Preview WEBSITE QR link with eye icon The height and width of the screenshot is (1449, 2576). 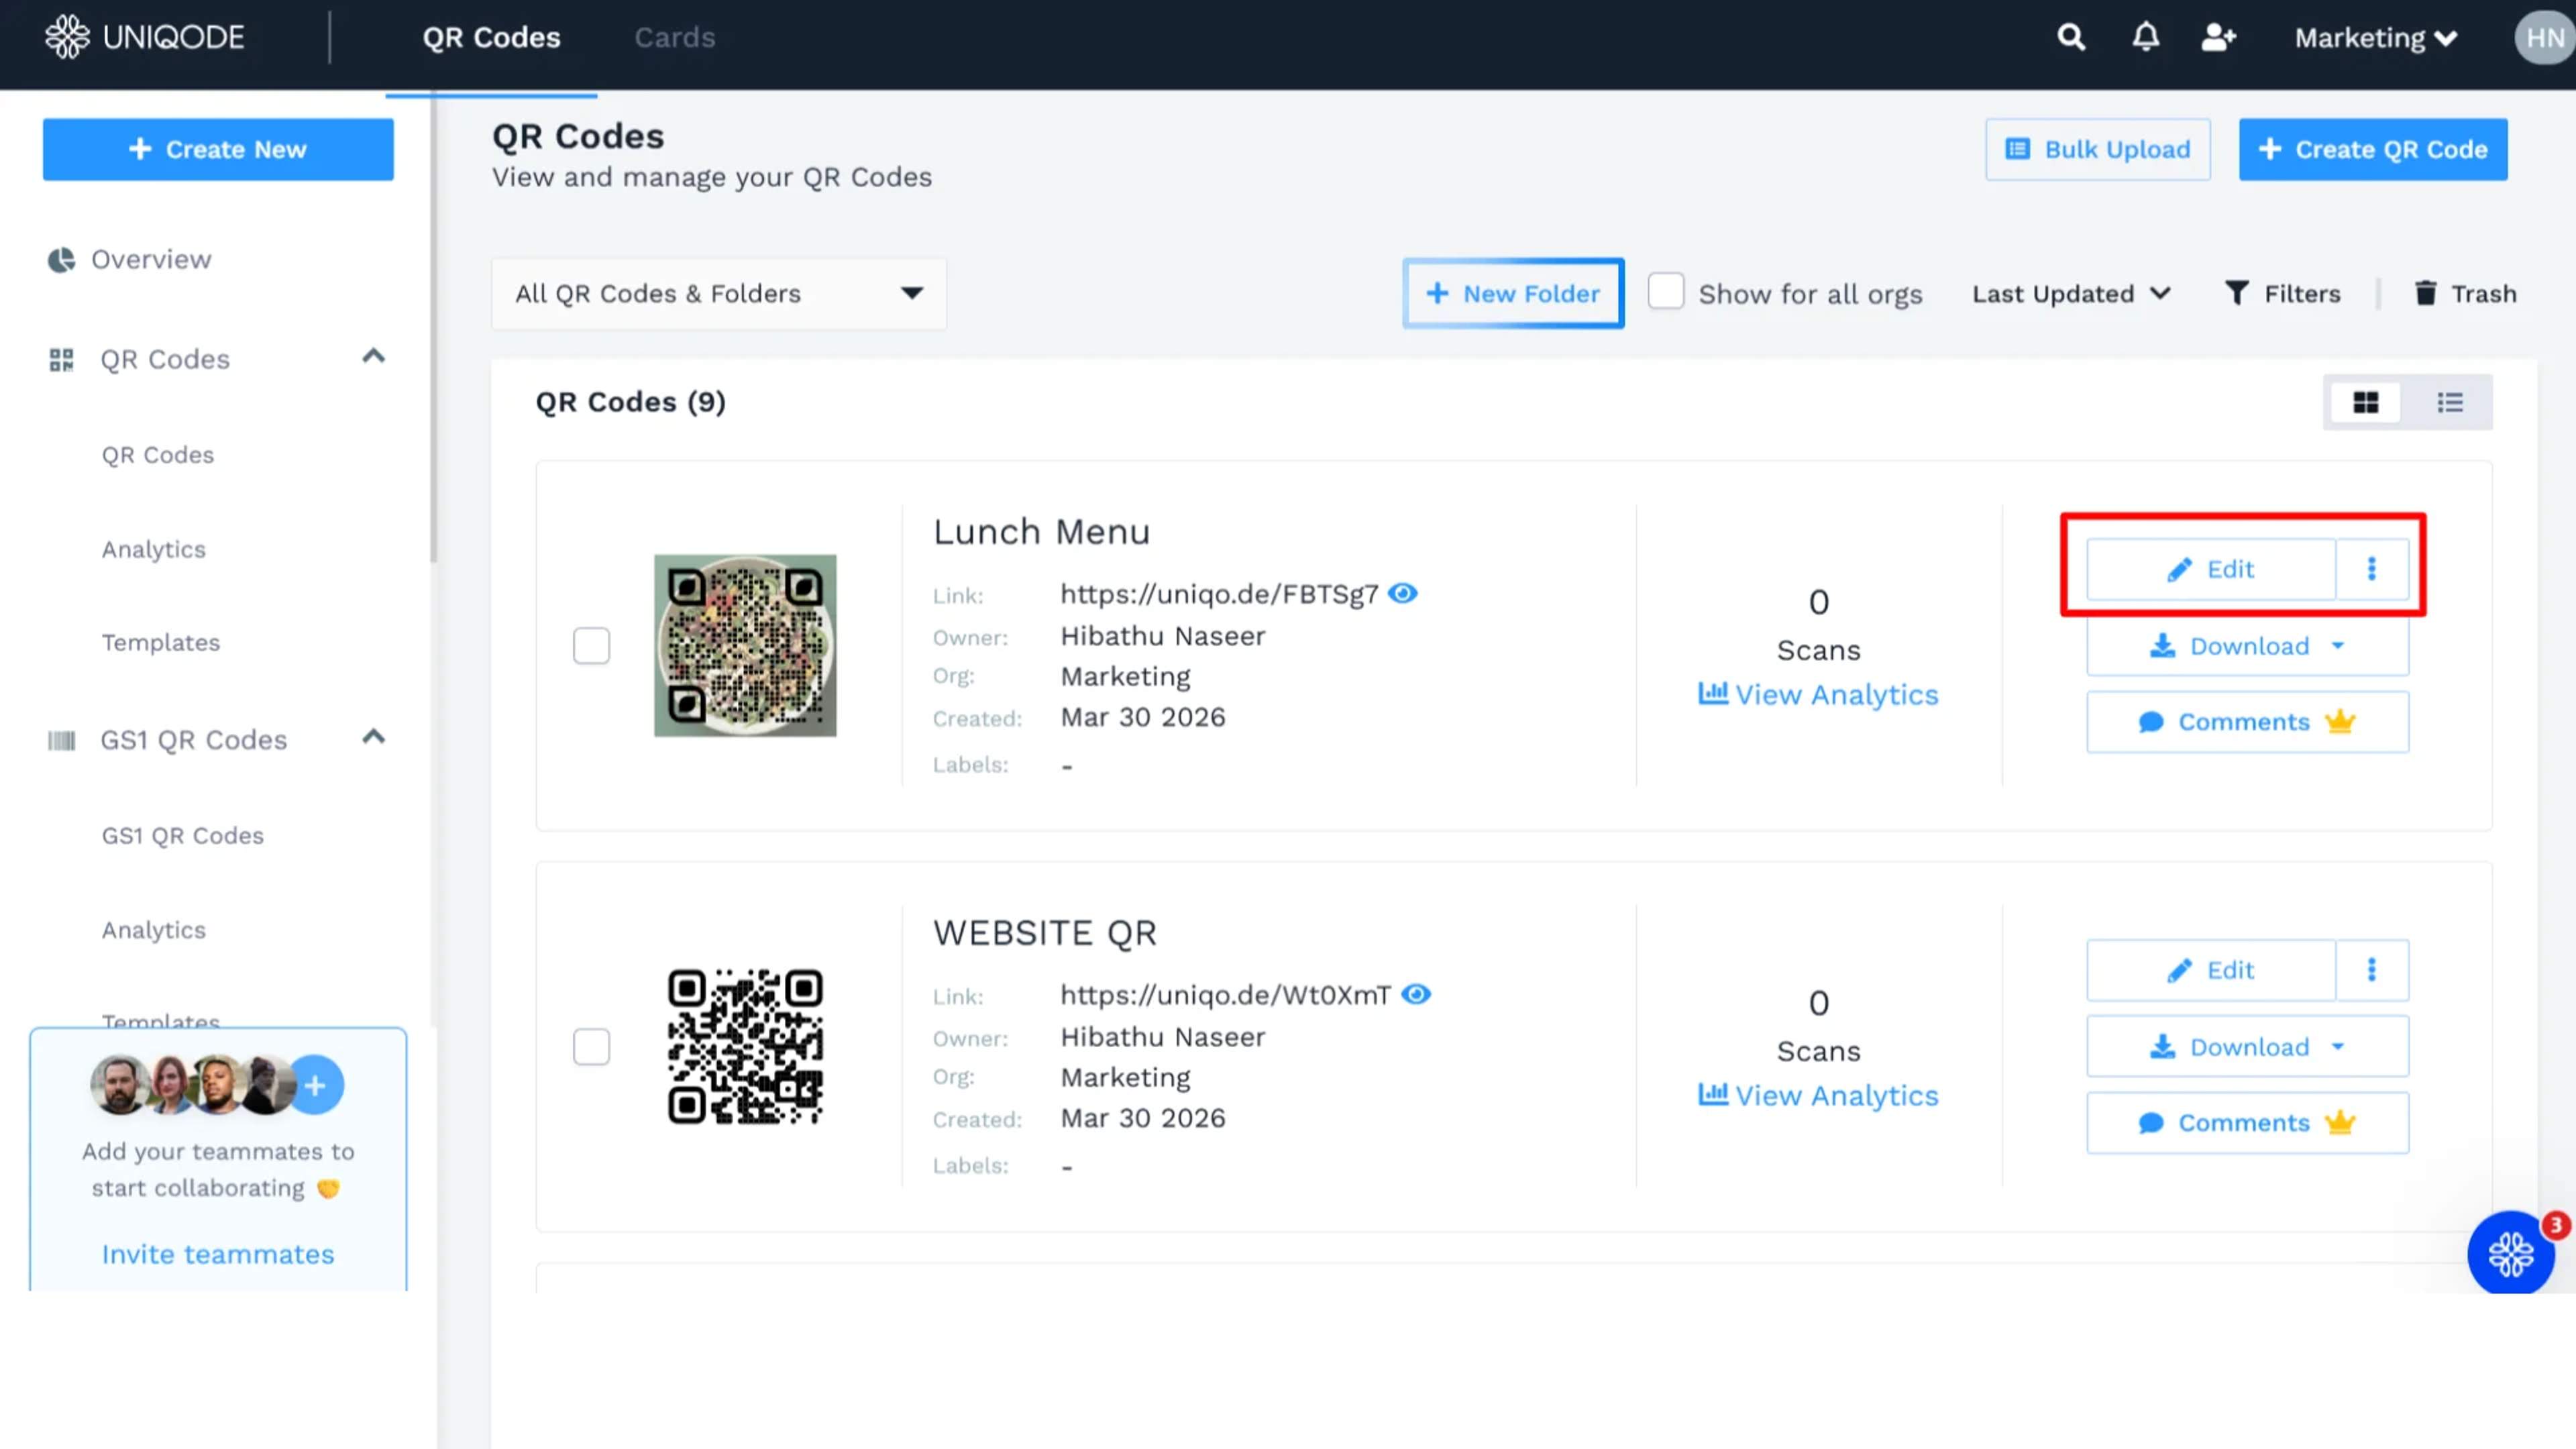click(1416, 995)
